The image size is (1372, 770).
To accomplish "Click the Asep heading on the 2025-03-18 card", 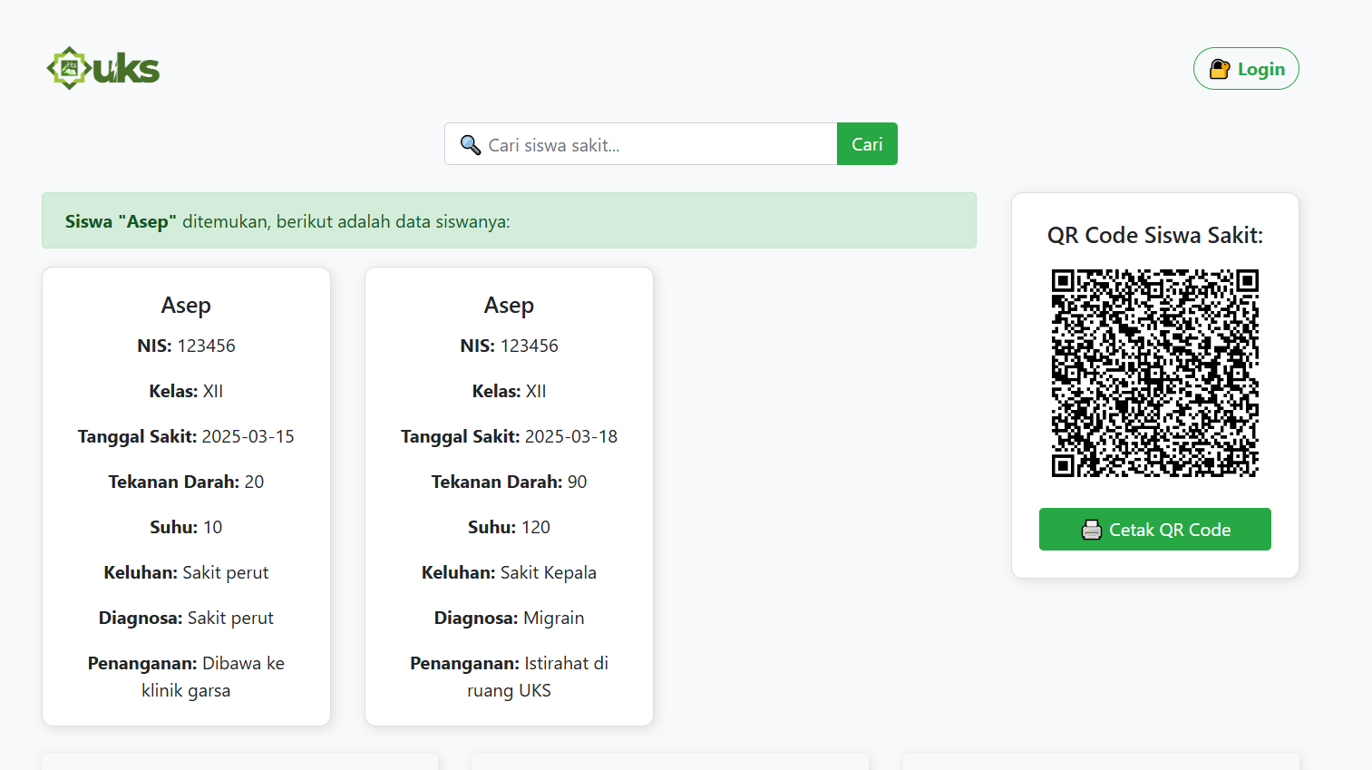I will [x=509, y=306].
